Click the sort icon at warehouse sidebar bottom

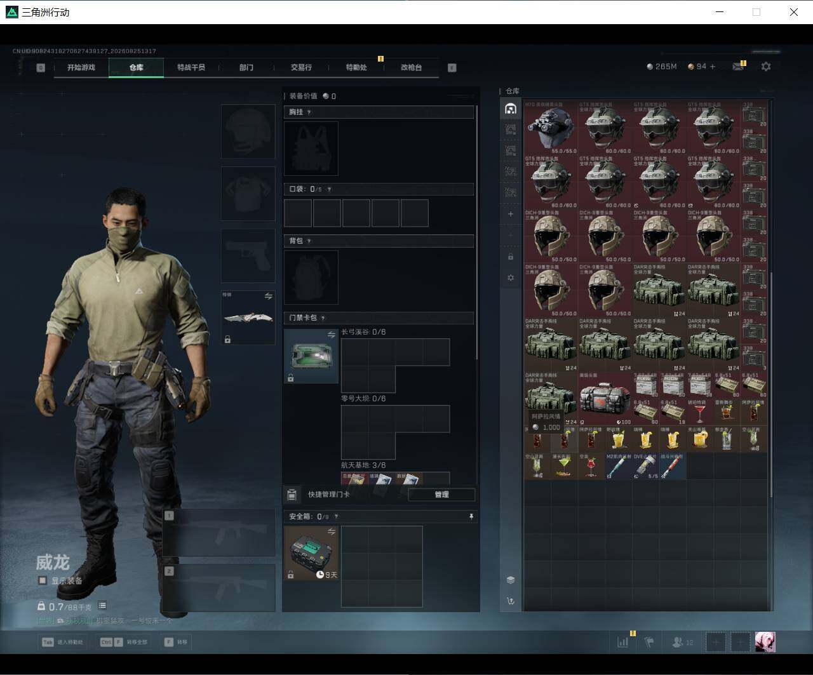coord(511,601)
